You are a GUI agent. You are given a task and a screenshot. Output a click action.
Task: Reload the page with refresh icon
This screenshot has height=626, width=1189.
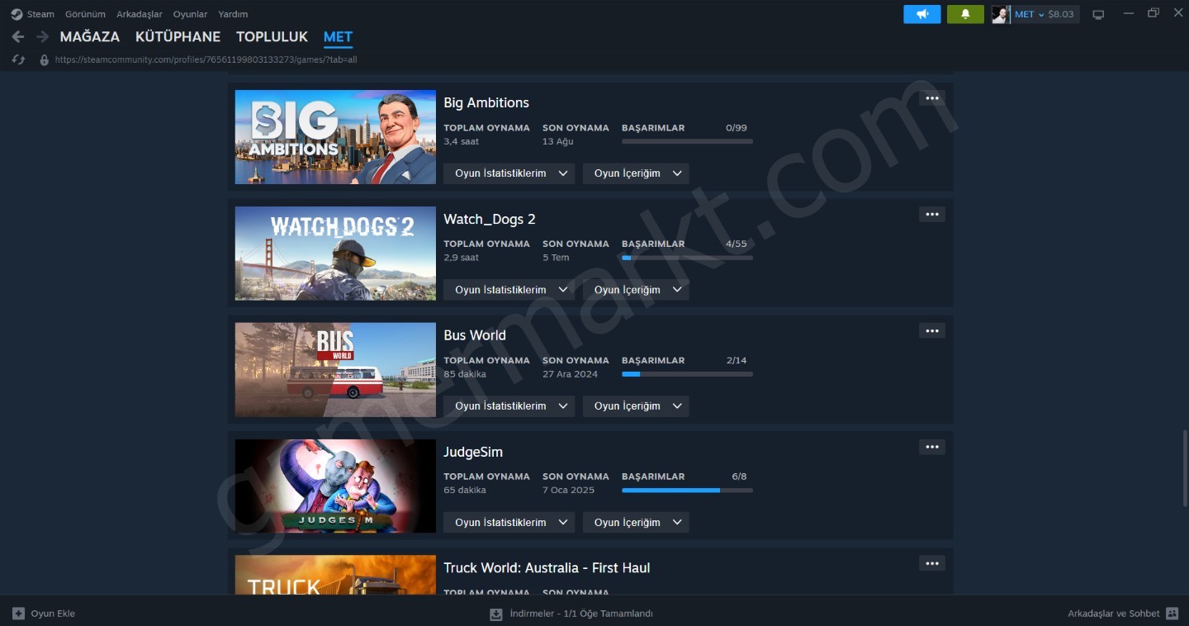pyautogui.click(x=18, y=59)
